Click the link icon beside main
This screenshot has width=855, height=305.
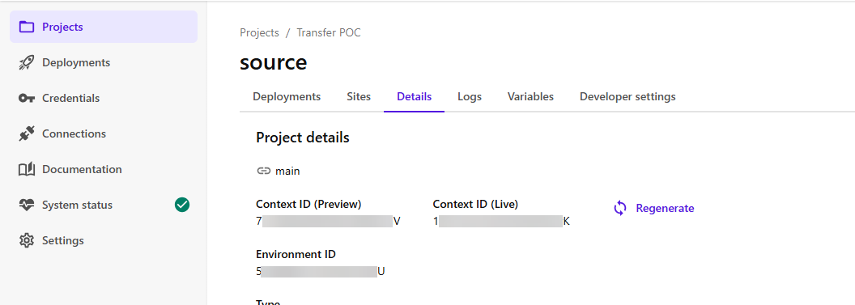point(263,171)
